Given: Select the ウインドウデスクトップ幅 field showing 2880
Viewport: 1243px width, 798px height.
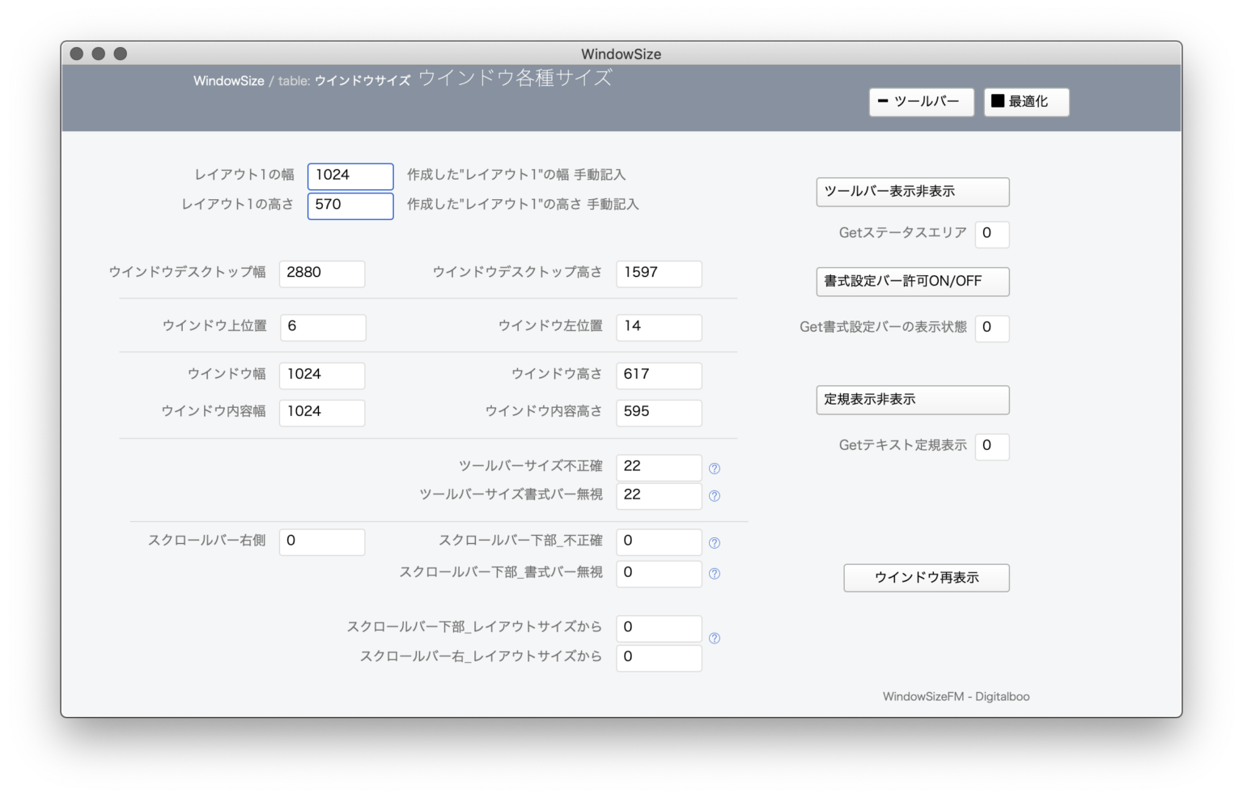Looking at the screenshot, I should click(x=321, y=274).
